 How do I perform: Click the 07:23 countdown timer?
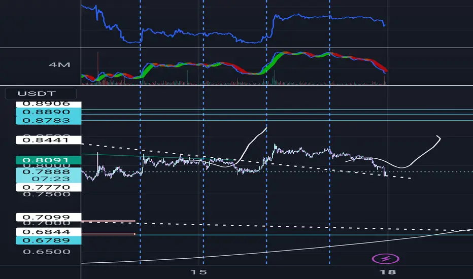click(x=51, y=179)
